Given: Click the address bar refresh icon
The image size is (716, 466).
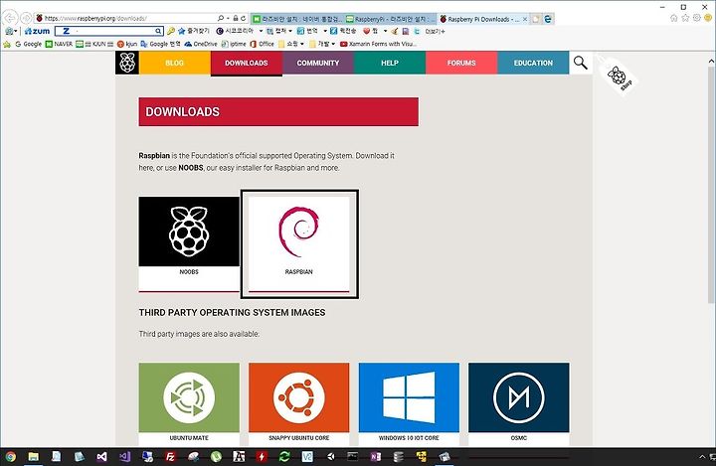Looking at the screenshot, I should tap(244, 18).
